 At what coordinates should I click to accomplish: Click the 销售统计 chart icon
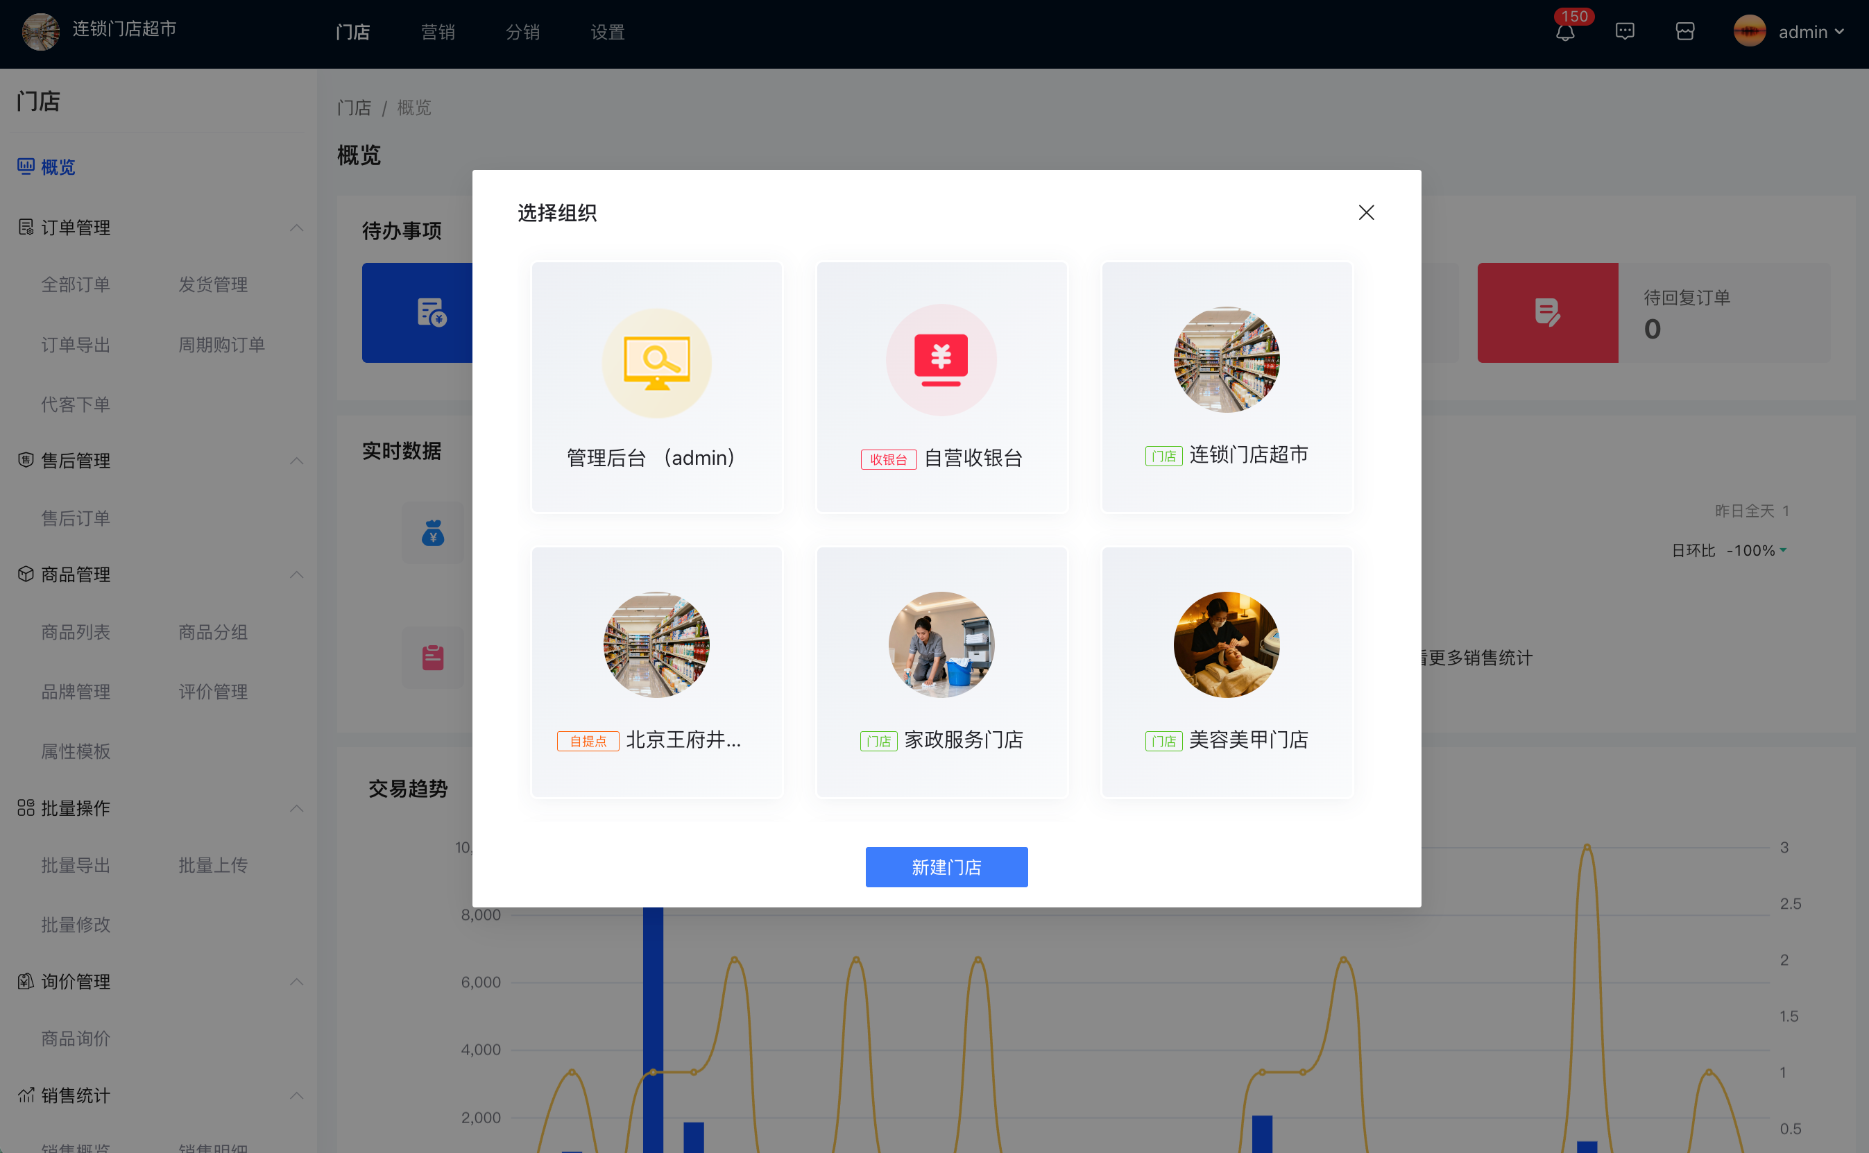tap(26, 1095)
